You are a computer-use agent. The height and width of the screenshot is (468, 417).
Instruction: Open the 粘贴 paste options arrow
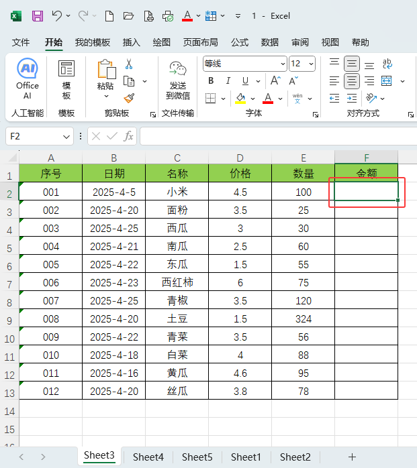point(106,96)
